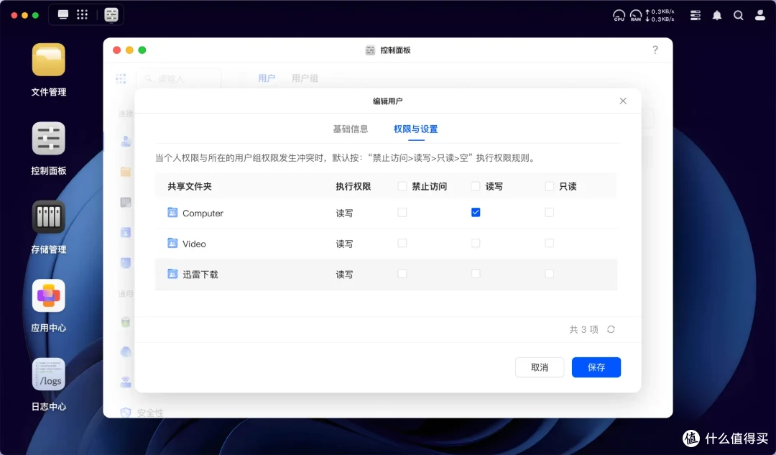
Task: Open help question mark in 控制面板 window
Action: tap(655, 50)
